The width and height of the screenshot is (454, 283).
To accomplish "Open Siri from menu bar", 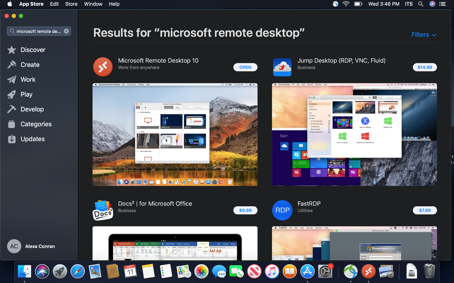I will click(432, 4).
